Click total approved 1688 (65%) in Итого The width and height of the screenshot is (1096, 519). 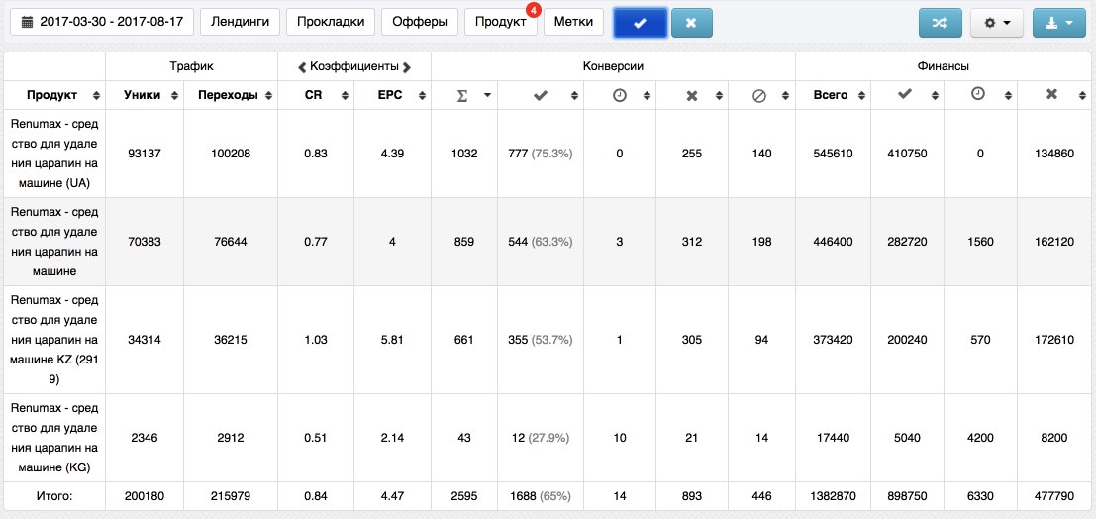click(541, 496)
